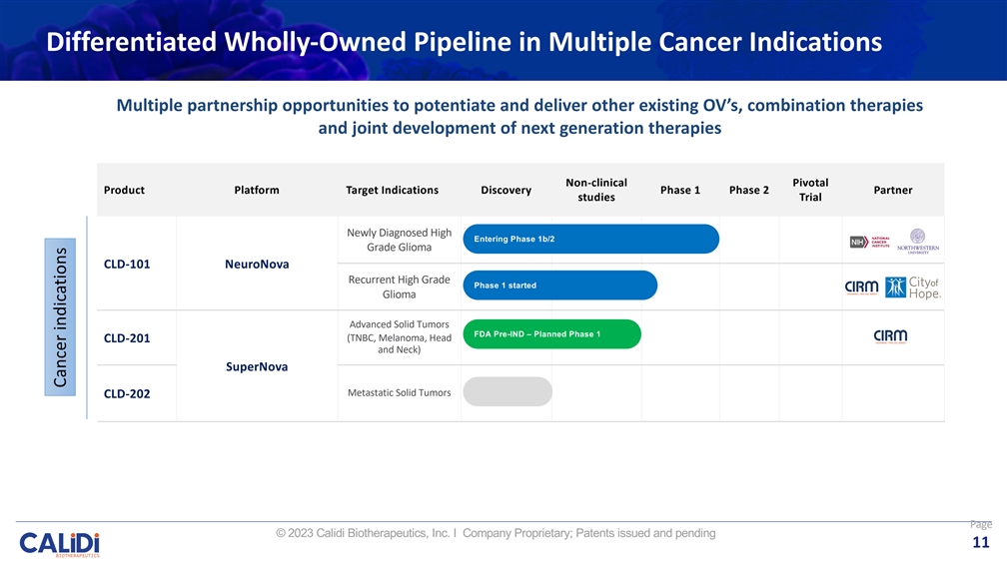
Task: Click the Northwestern University logo
Action: [x=917, y=242]
